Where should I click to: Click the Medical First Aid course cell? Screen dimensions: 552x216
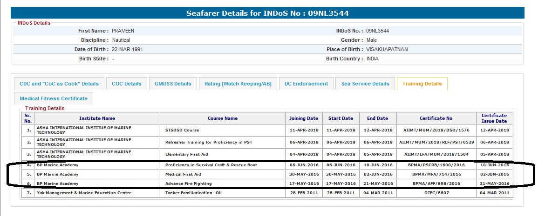pos(182,174)
